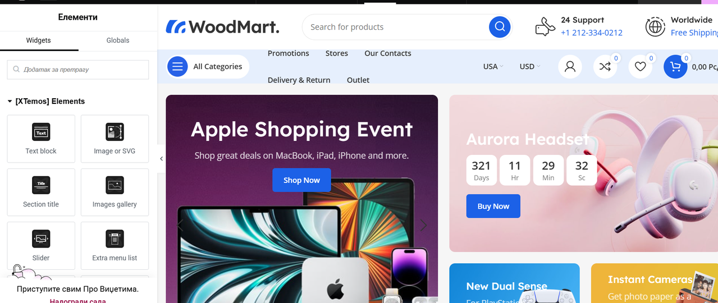The width and height of the screenshot is (718, 303).
Task: Open the compare products icon
Action: click(605, 66)
